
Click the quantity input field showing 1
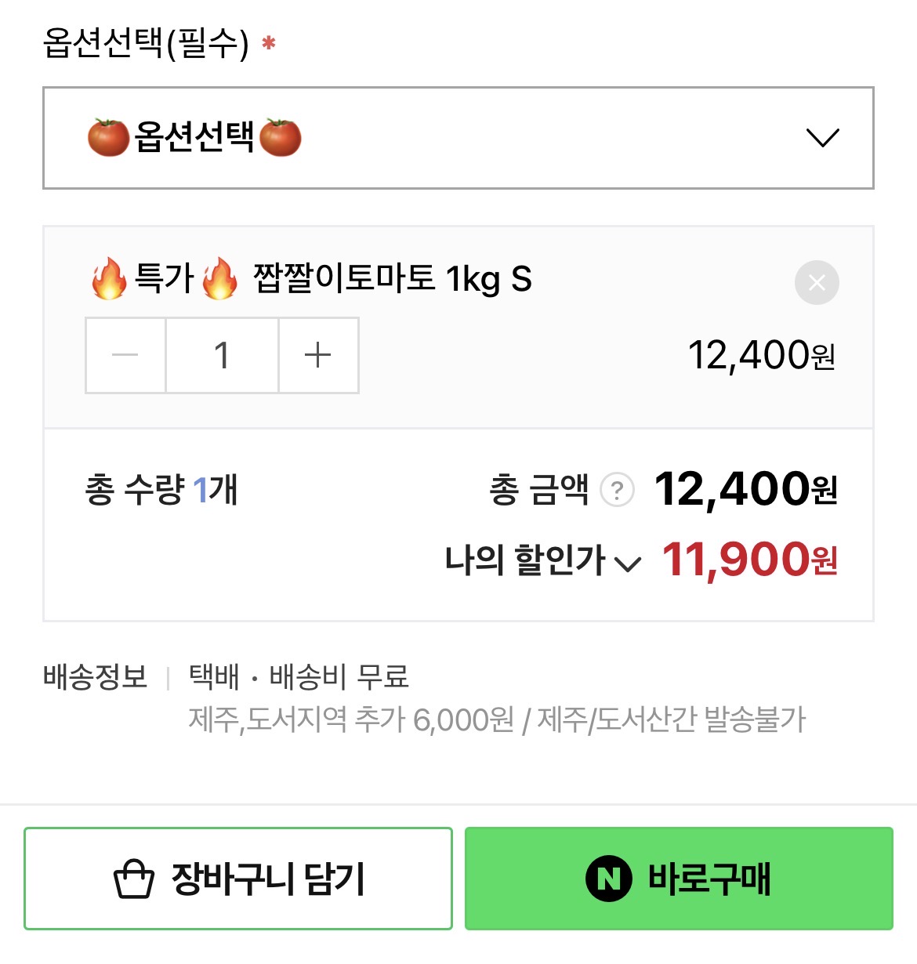[x=222, y=355]
